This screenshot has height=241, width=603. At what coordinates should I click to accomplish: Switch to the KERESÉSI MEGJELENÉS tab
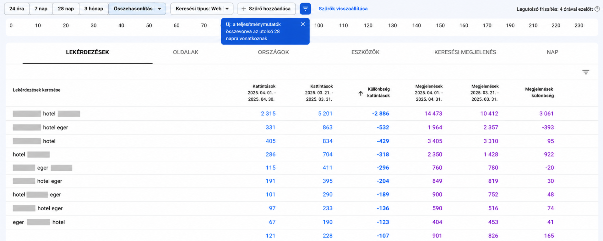465,52
